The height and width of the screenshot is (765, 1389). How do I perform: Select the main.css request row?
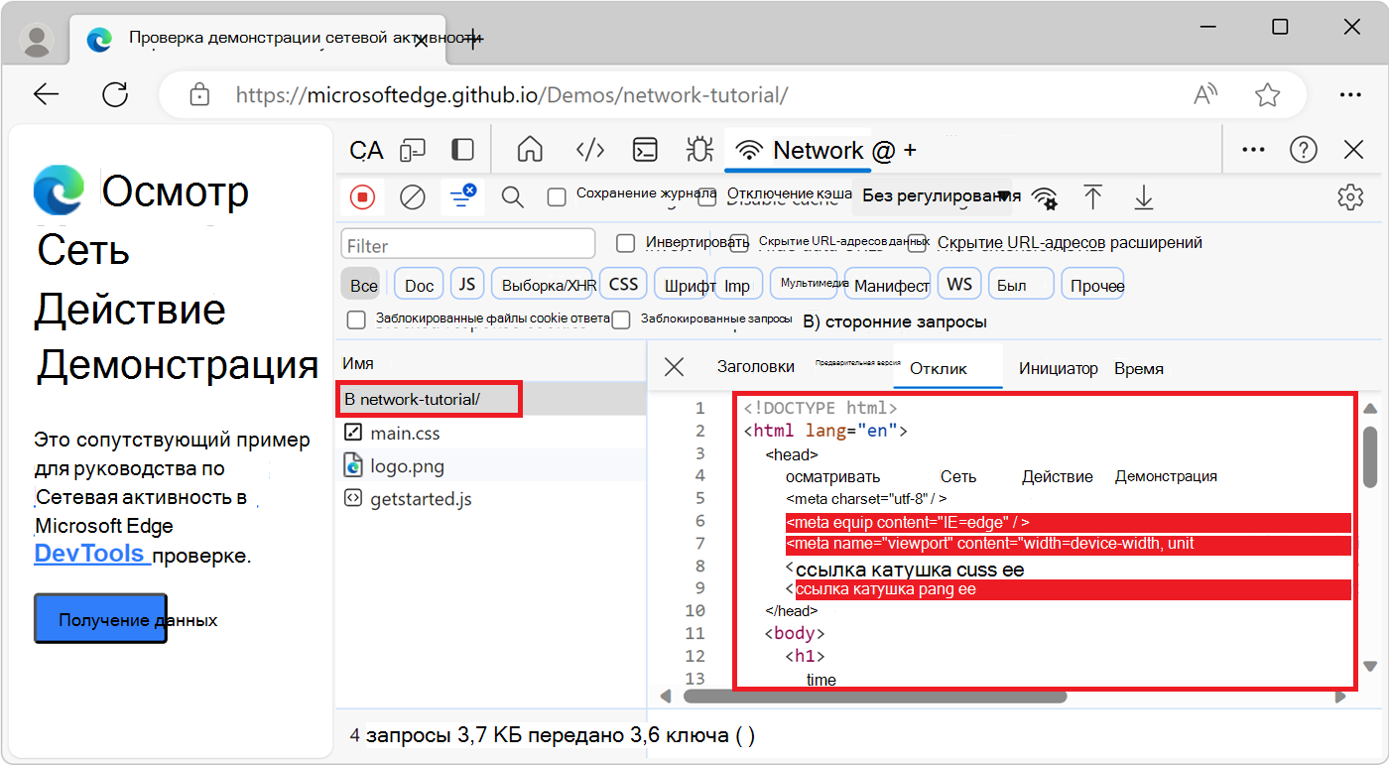click(x=491, y=433)
